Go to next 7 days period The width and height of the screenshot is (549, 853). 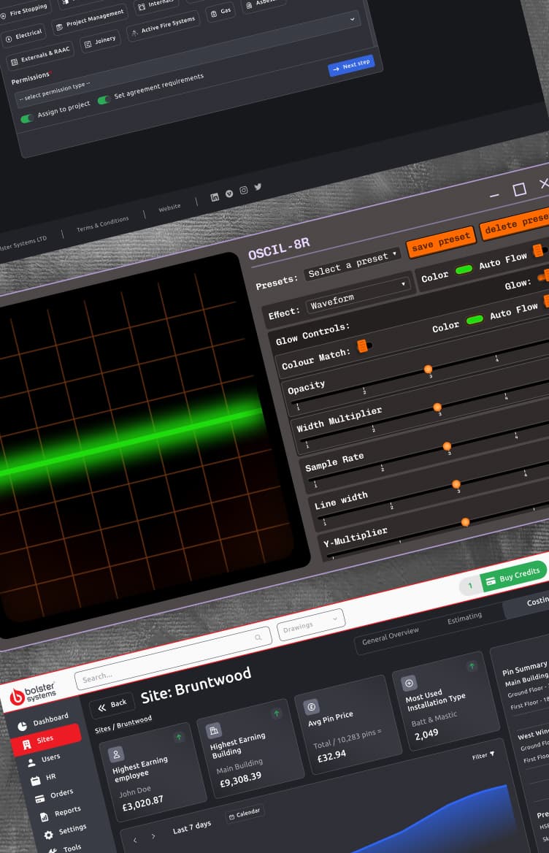click(153, 835)
